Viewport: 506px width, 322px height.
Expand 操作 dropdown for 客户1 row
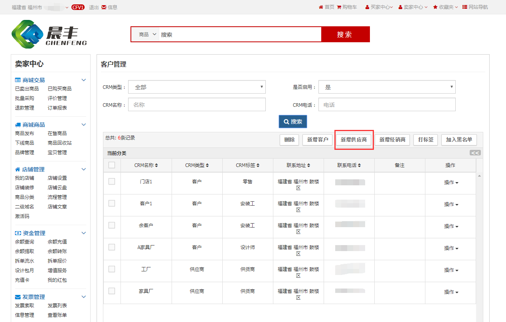[451, 204]
